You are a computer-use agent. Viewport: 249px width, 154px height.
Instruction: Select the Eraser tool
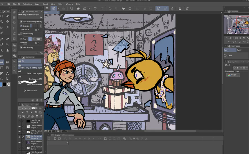[x=7, y=50]
